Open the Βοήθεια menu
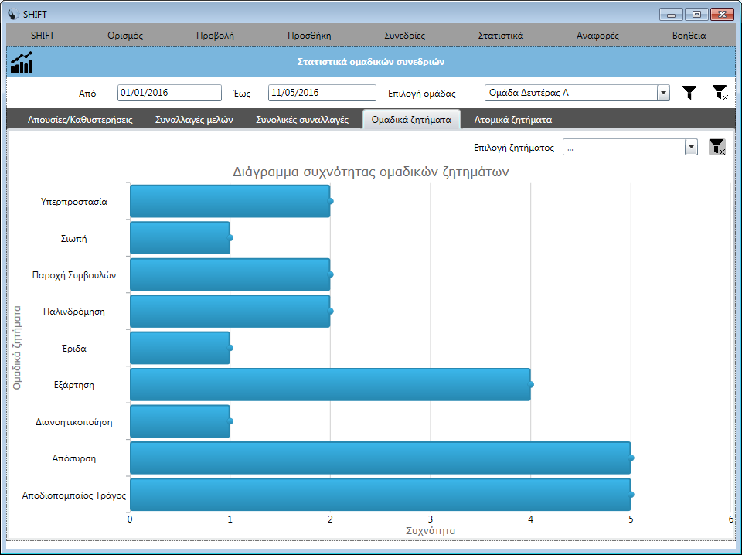742x555 pixels. tap(689, 36)
